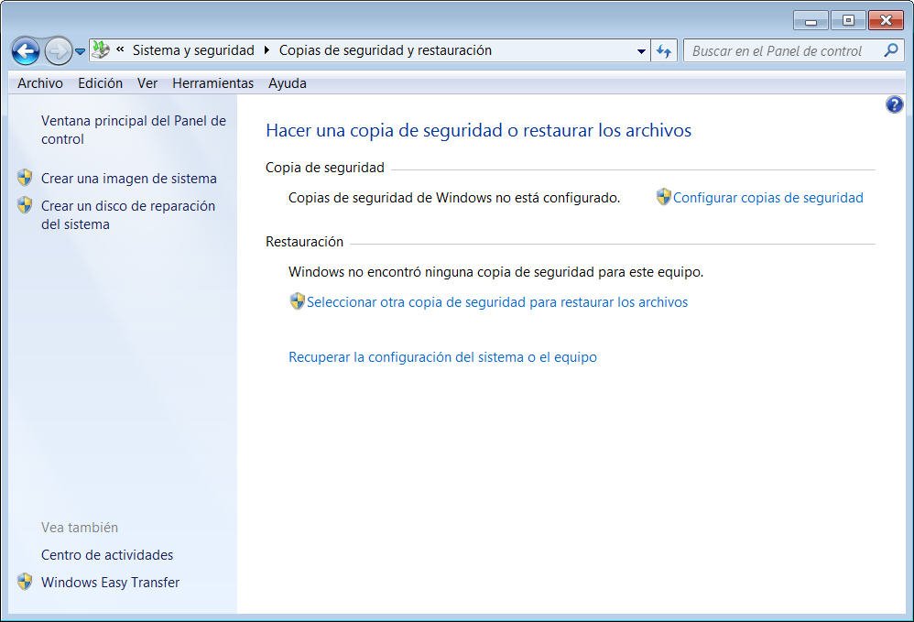The image size is (914, 622).
Task: Click the grayed Forward arrow button
Action: [x=59, y=51]
